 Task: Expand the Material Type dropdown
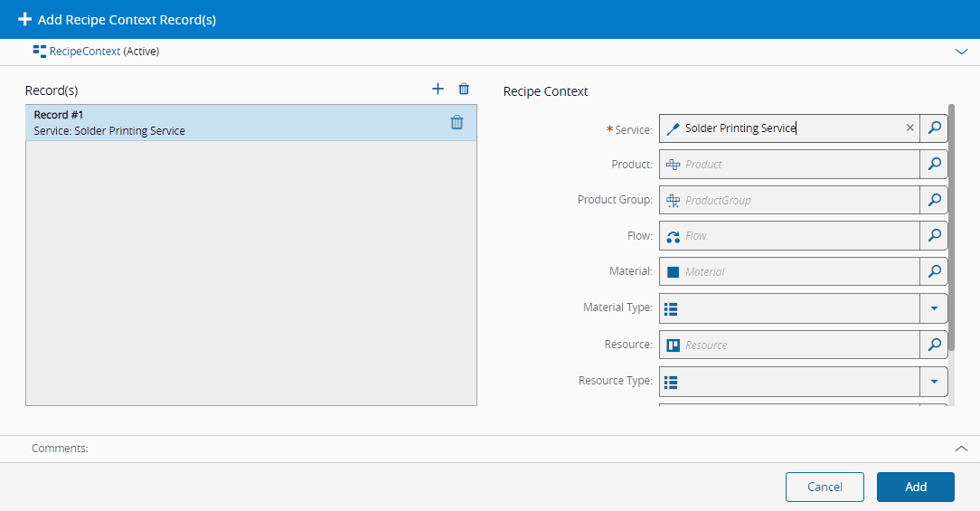[x=934, y=308]
